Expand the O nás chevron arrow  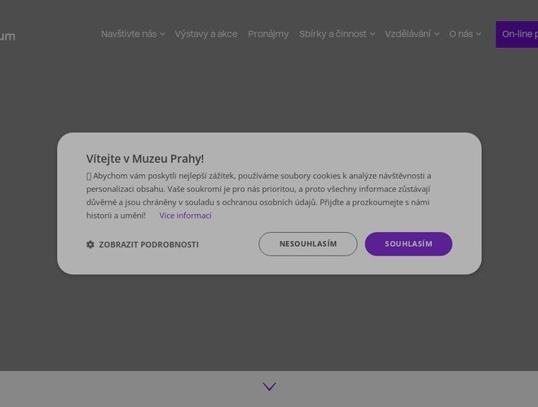pos(478,34)
